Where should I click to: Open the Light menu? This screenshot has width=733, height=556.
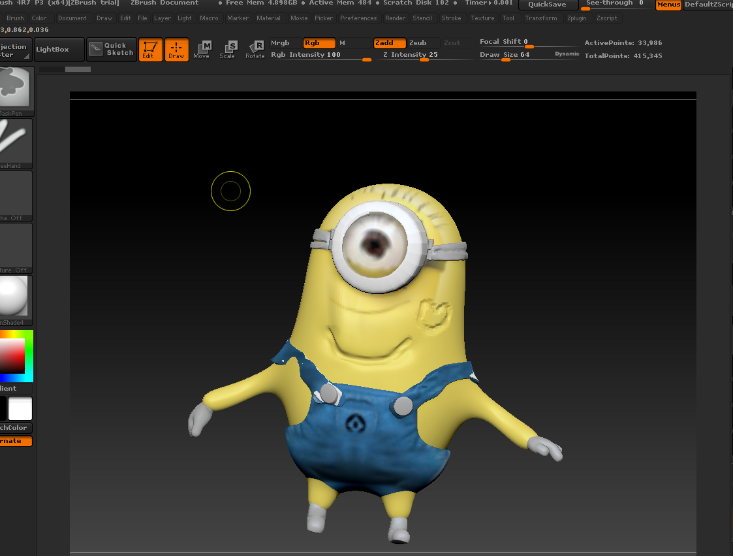(x=185, y=18)
